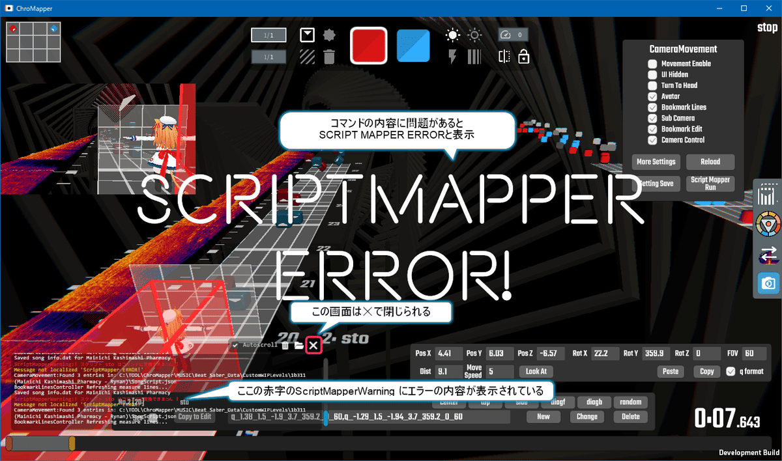This screenshot has height=461, width=782.
Task: Click the Change bookmark button
Action: pyautogui.click(x=587, y=417)
